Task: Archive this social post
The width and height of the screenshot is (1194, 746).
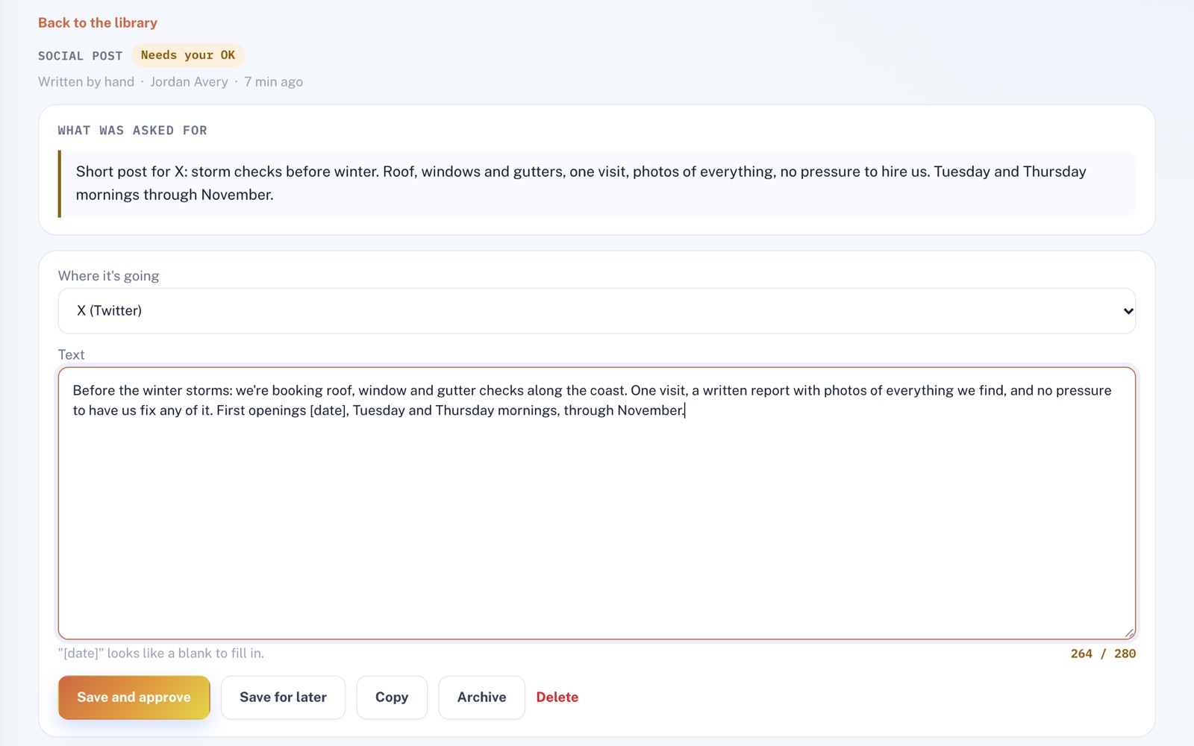Action: tap(482, 698)
